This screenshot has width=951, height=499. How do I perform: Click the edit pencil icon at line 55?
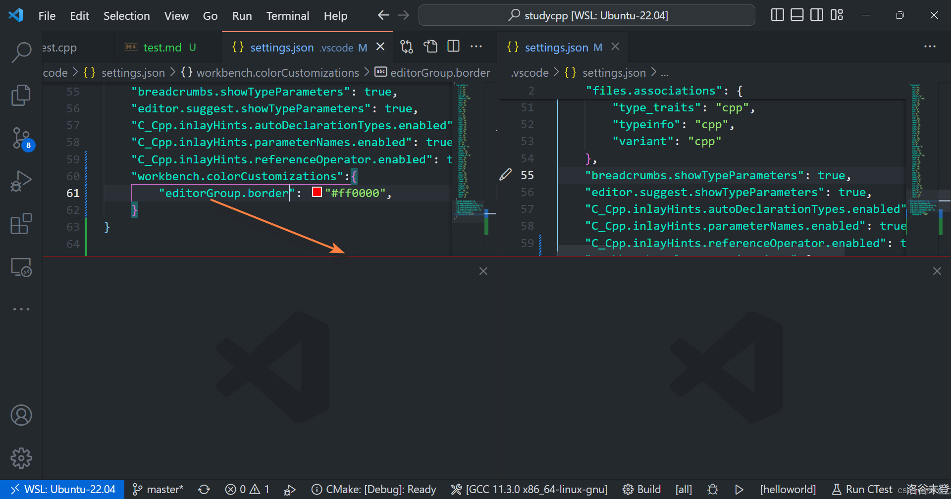[x=505, y=175]
